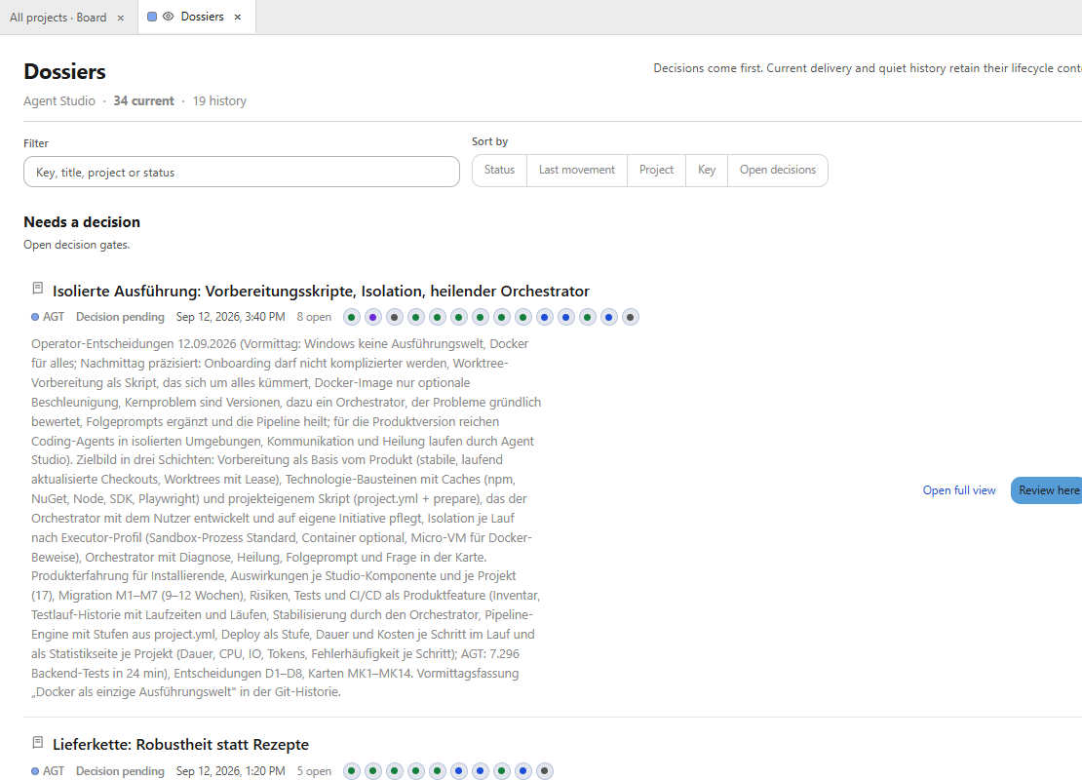Open full view of Isolierte Ausführung dossier
The height and width of the screenshot is (780, 1082).
pos(959,490)
